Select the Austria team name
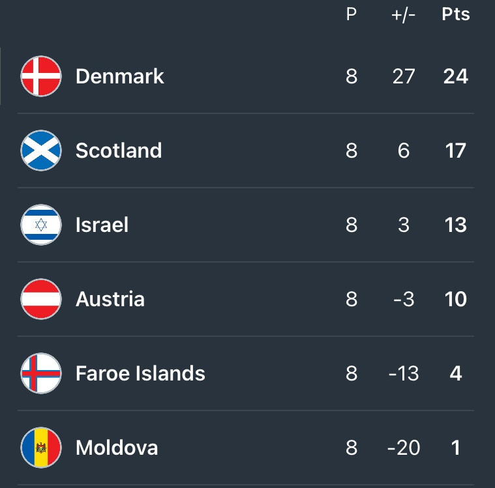 [x=110, y=299]
